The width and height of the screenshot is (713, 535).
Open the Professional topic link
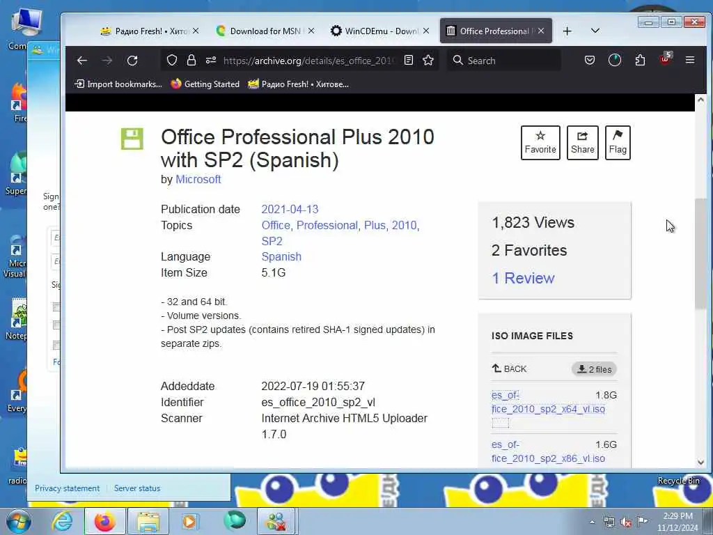tap(327, 225)
